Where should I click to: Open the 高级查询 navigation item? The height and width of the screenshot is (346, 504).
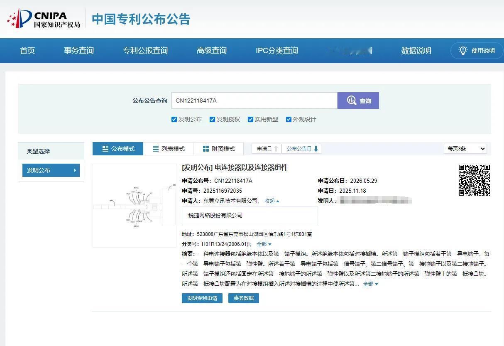coord(212,51)
